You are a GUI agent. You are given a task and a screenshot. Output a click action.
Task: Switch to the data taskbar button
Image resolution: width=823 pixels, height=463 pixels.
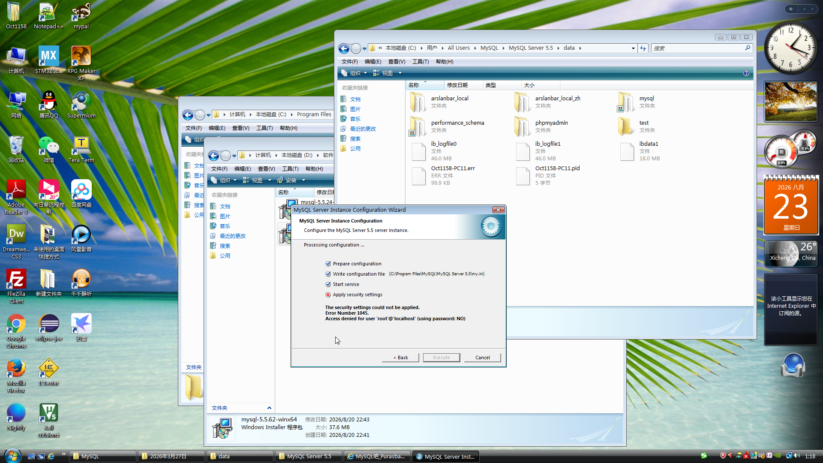click(x=240, y=457)
